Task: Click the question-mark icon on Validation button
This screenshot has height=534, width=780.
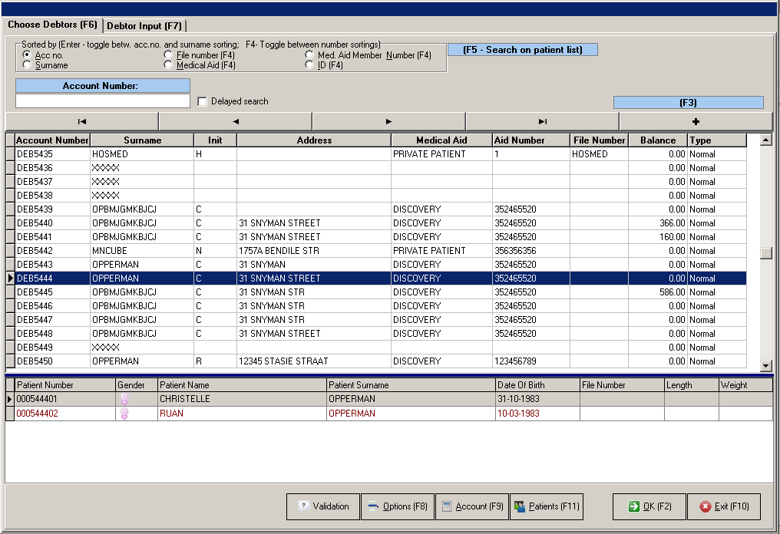Action: pyautogui.click(x=304, y=506)
